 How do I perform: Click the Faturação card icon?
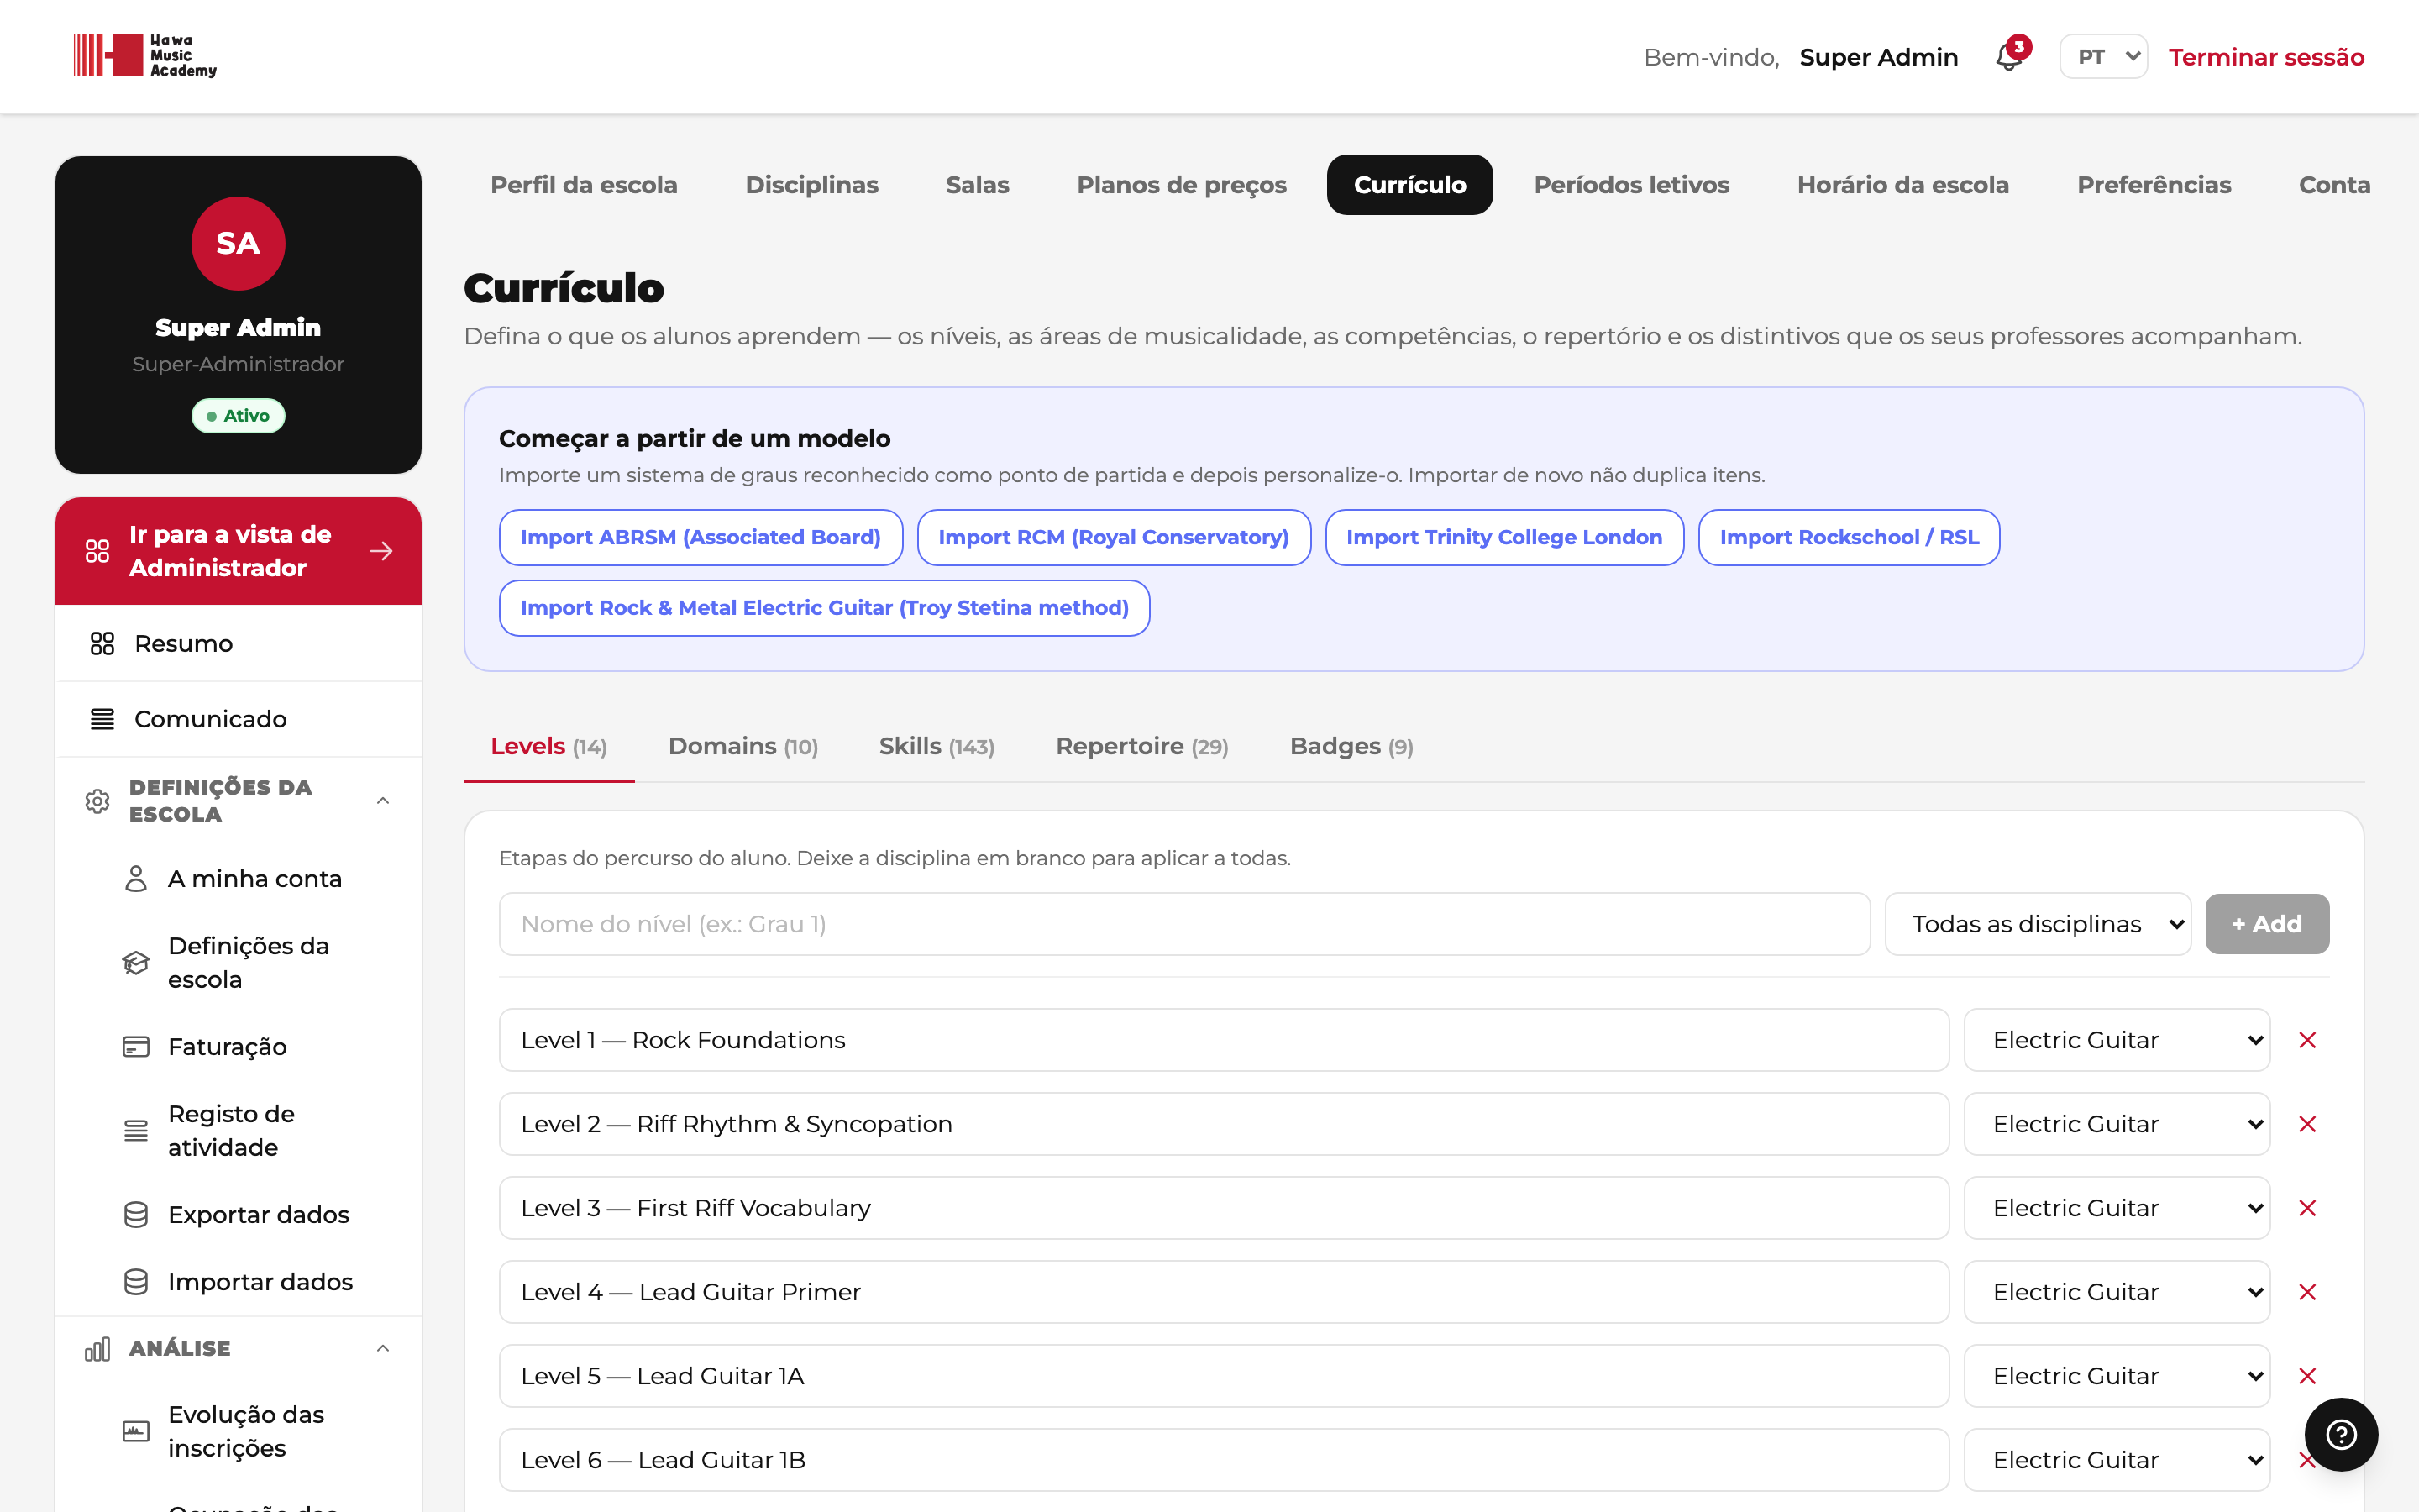(x=136, y=1046)
